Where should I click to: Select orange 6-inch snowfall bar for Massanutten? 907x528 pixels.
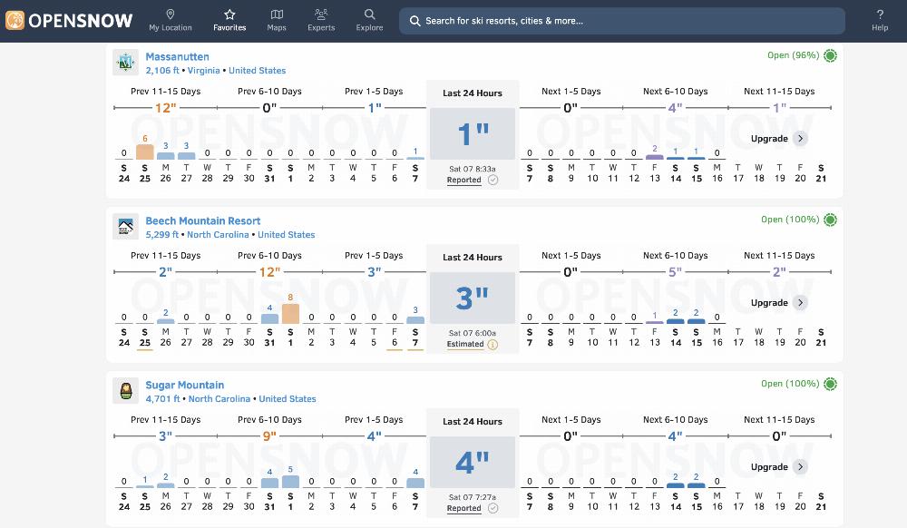144,152
